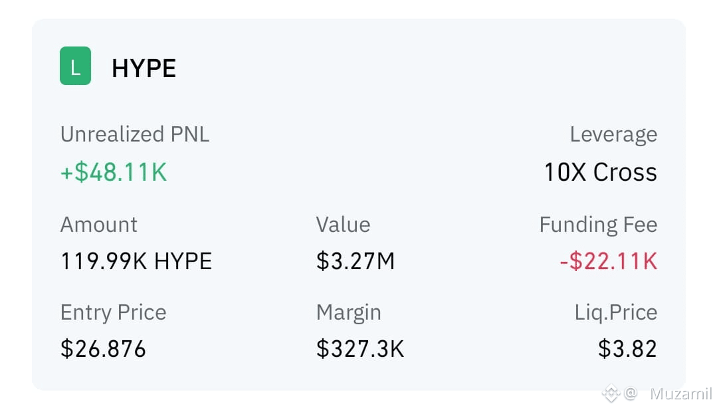Click the Muzamil username watermark

(681, 393)
